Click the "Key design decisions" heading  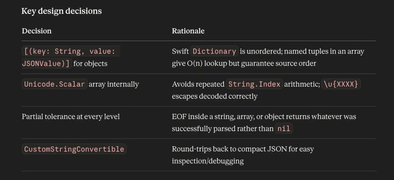[x=62, y=11]
